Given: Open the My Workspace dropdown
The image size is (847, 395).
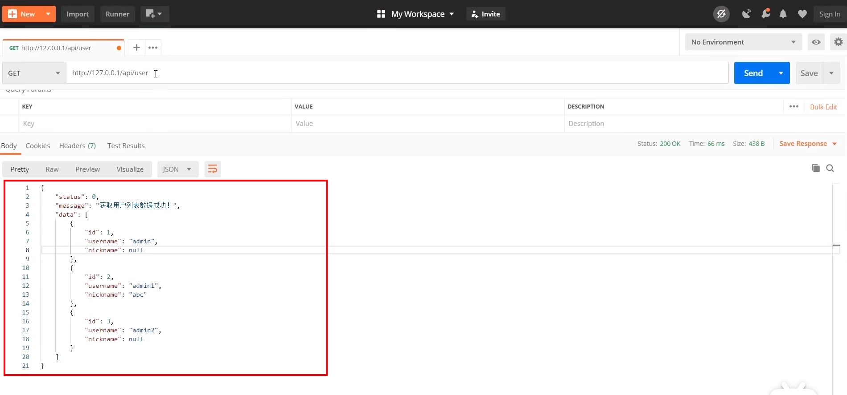Looking at the screenshot, I should (415, 14).
